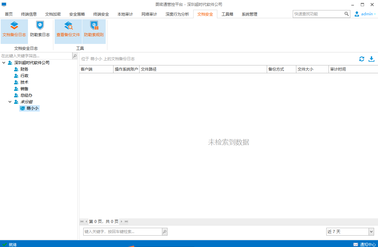Switch to 工具箱 tab
This screenshot has width=378, height=247.
[x=227, y=14]
